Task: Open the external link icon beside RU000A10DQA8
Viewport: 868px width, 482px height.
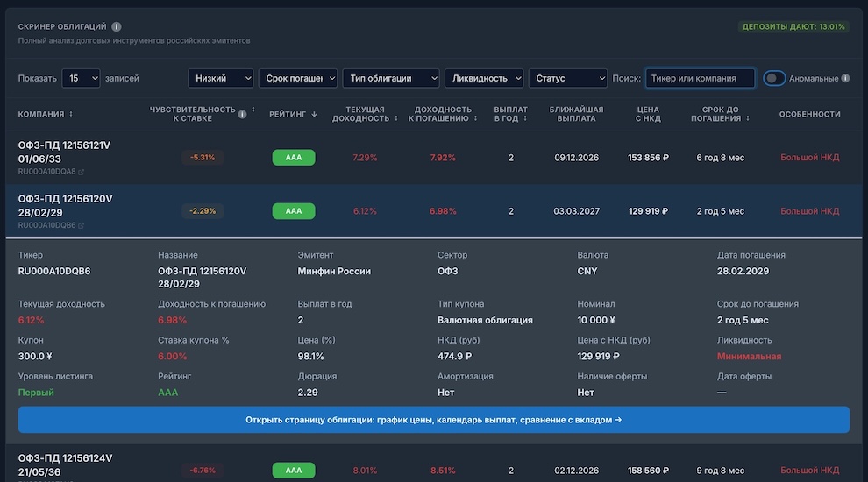Action: [81, 172]
